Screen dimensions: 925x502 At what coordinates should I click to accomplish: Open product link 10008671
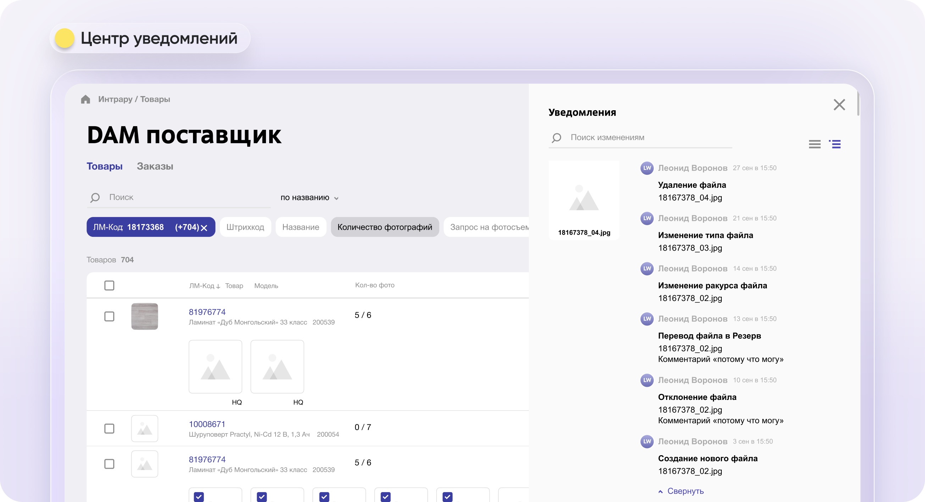(x=207, y=424)
